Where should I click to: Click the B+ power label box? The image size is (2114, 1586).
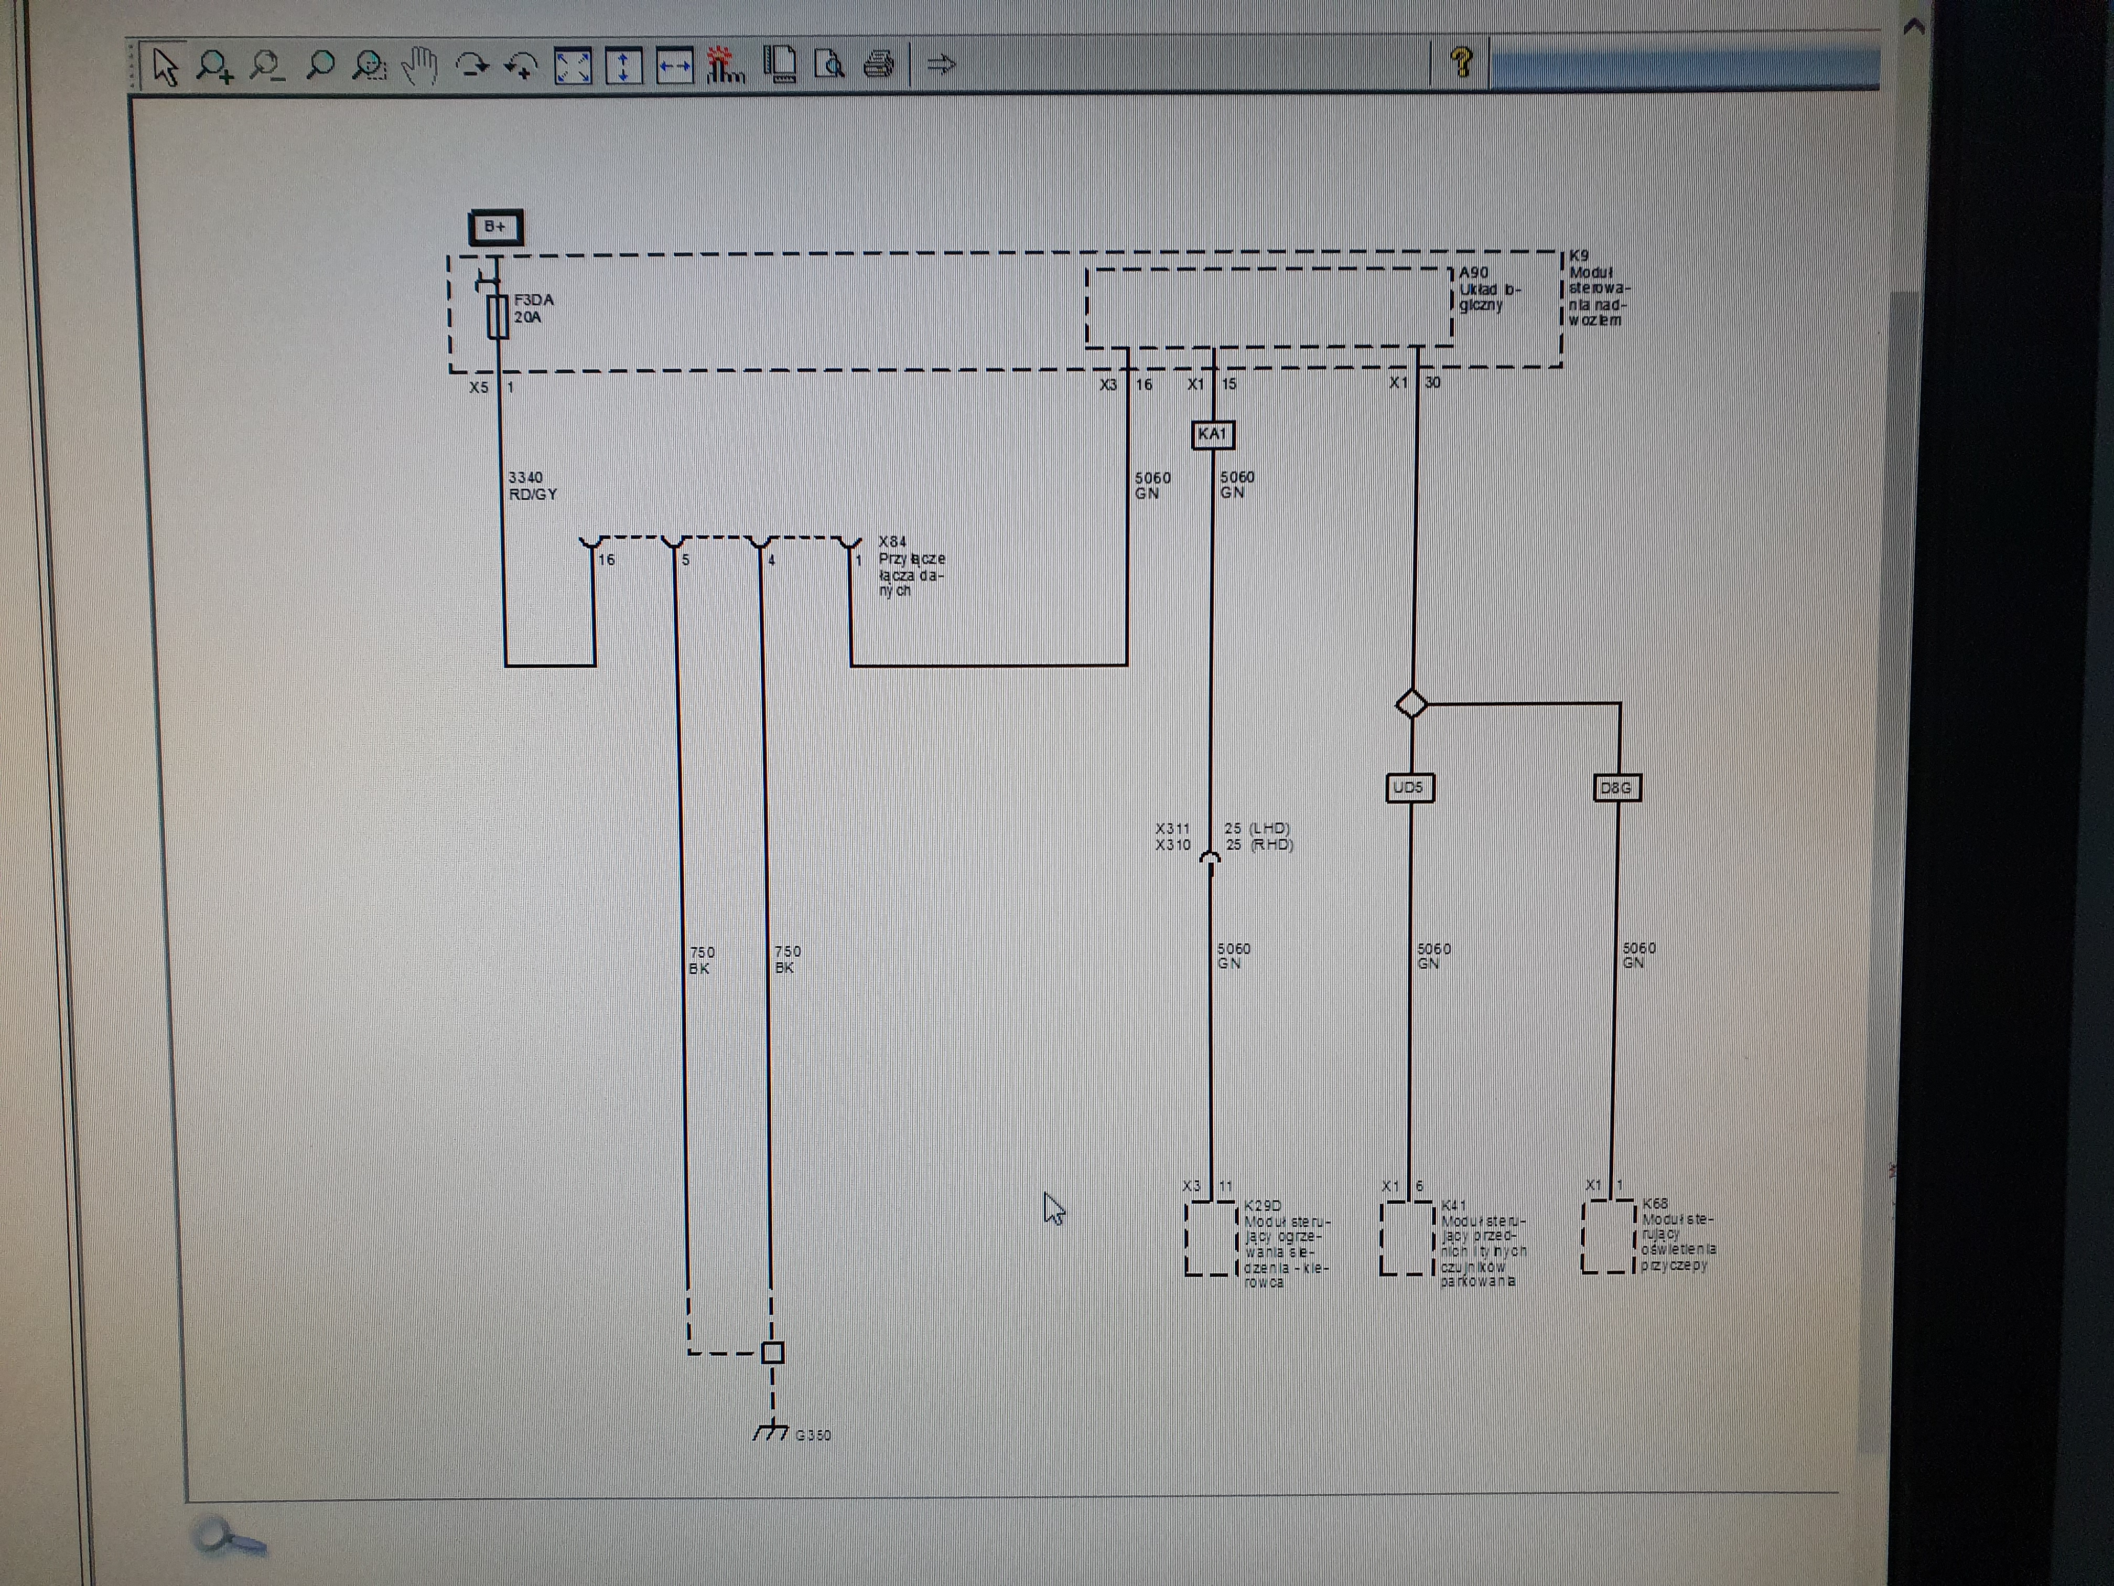[495, 228]
